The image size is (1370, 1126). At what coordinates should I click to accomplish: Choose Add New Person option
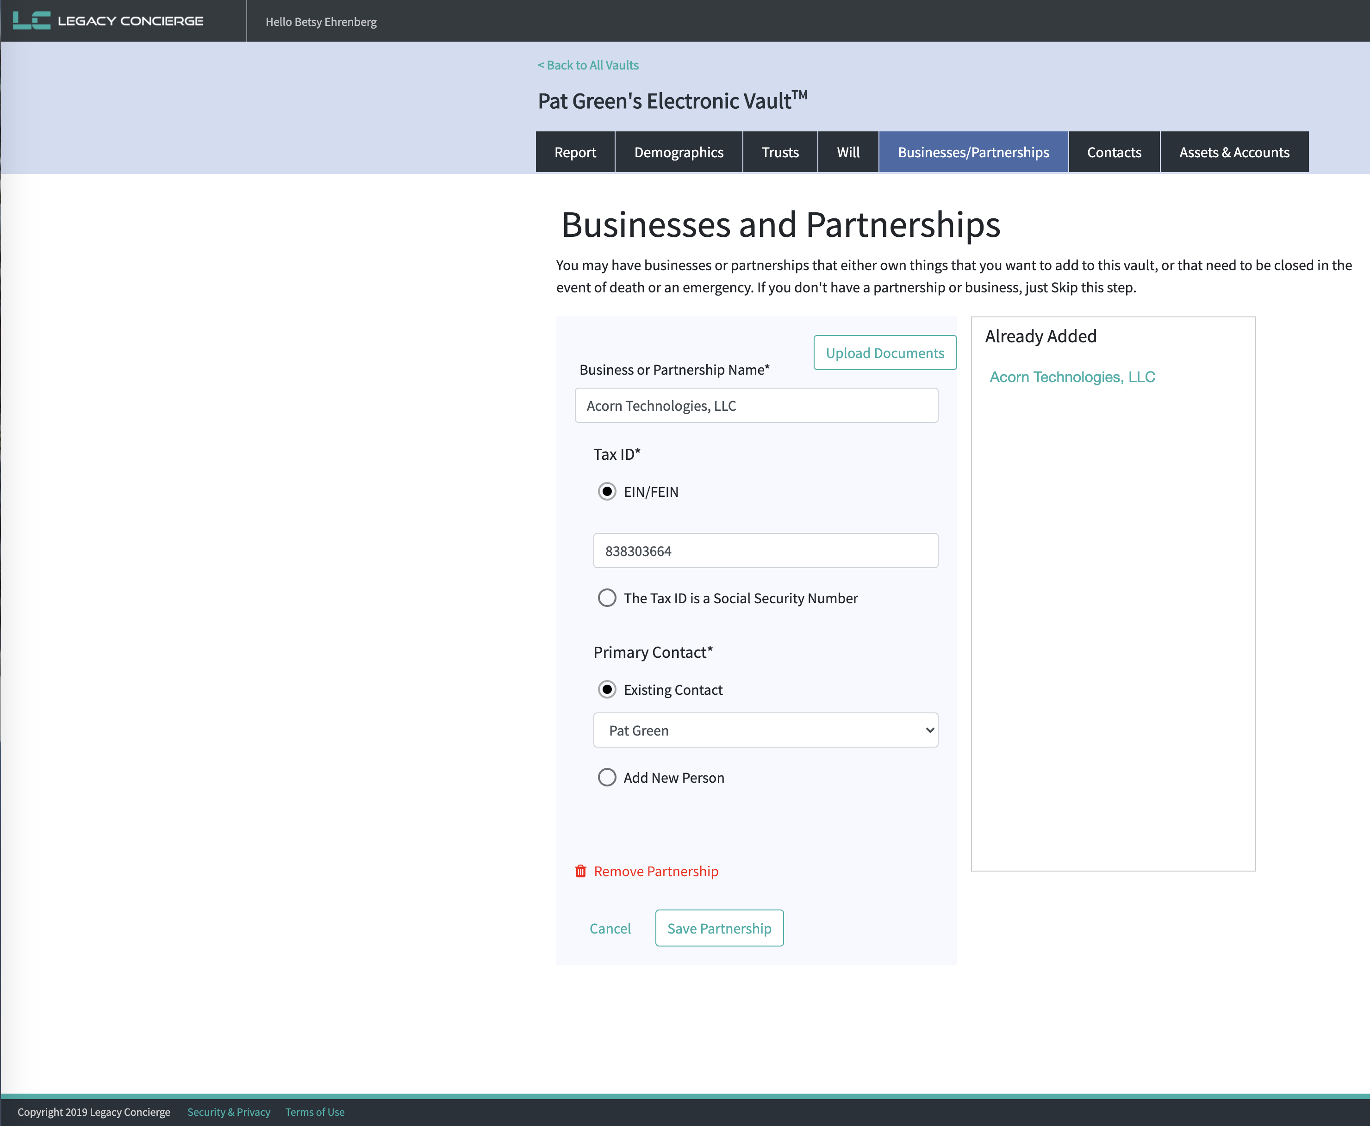click(607, 778)
